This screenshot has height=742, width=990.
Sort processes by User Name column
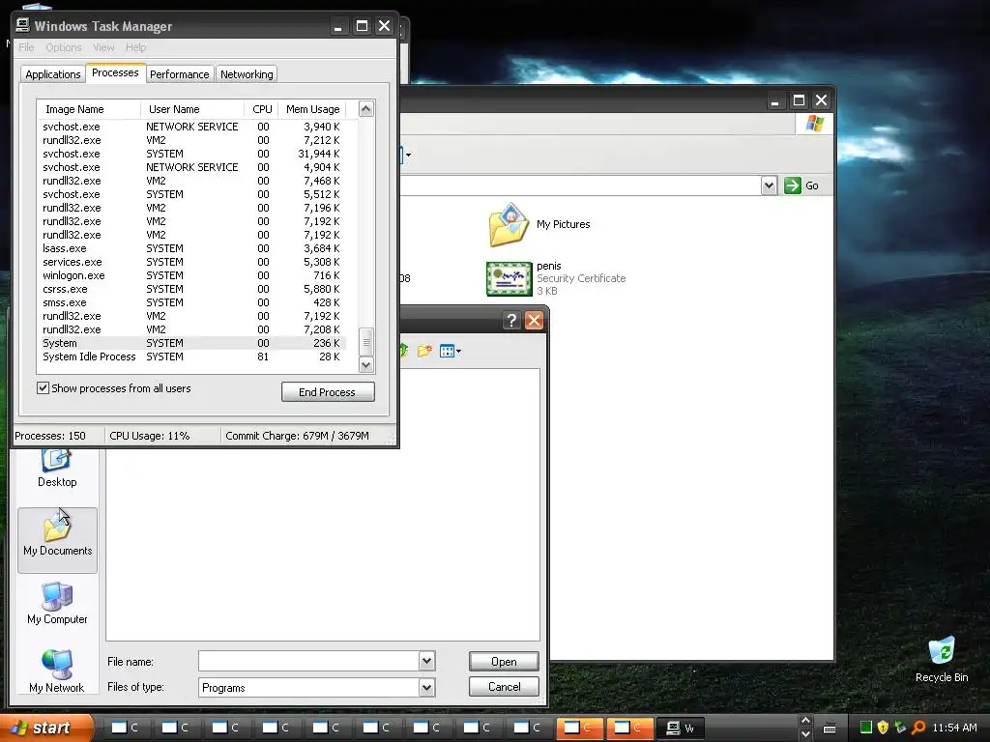point(192,109)
